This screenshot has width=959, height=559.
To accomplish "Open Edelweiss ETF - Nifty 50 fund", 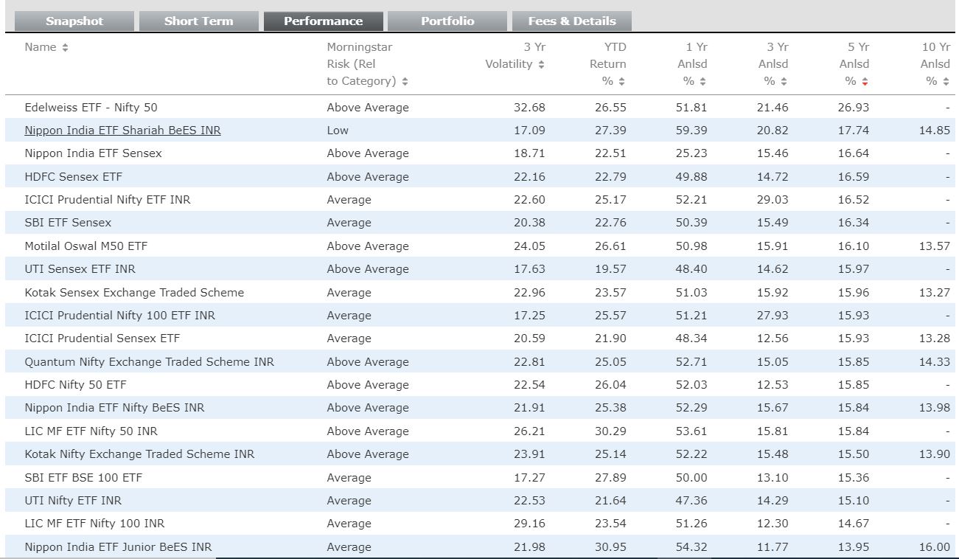I will click(91, 108).
